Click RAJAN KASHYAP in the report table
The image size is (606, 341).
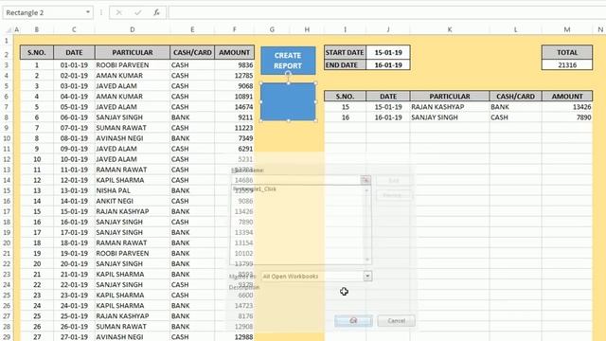click(x=450, y=107)
